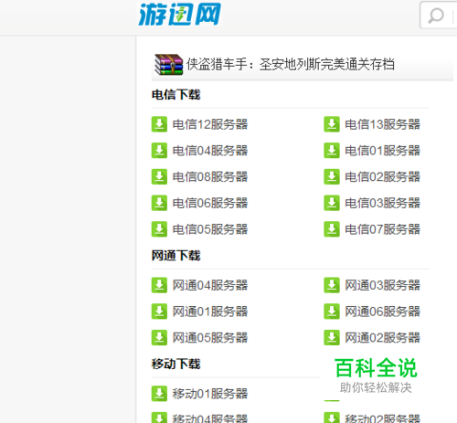Click download icon next to 电信13服务器

coord(332,124)
